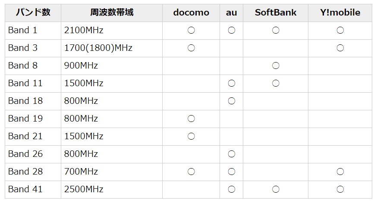Screen dimensions: 377x203
Task: Click the docomo circle in Band 19 row
Action: click(191, 119)
